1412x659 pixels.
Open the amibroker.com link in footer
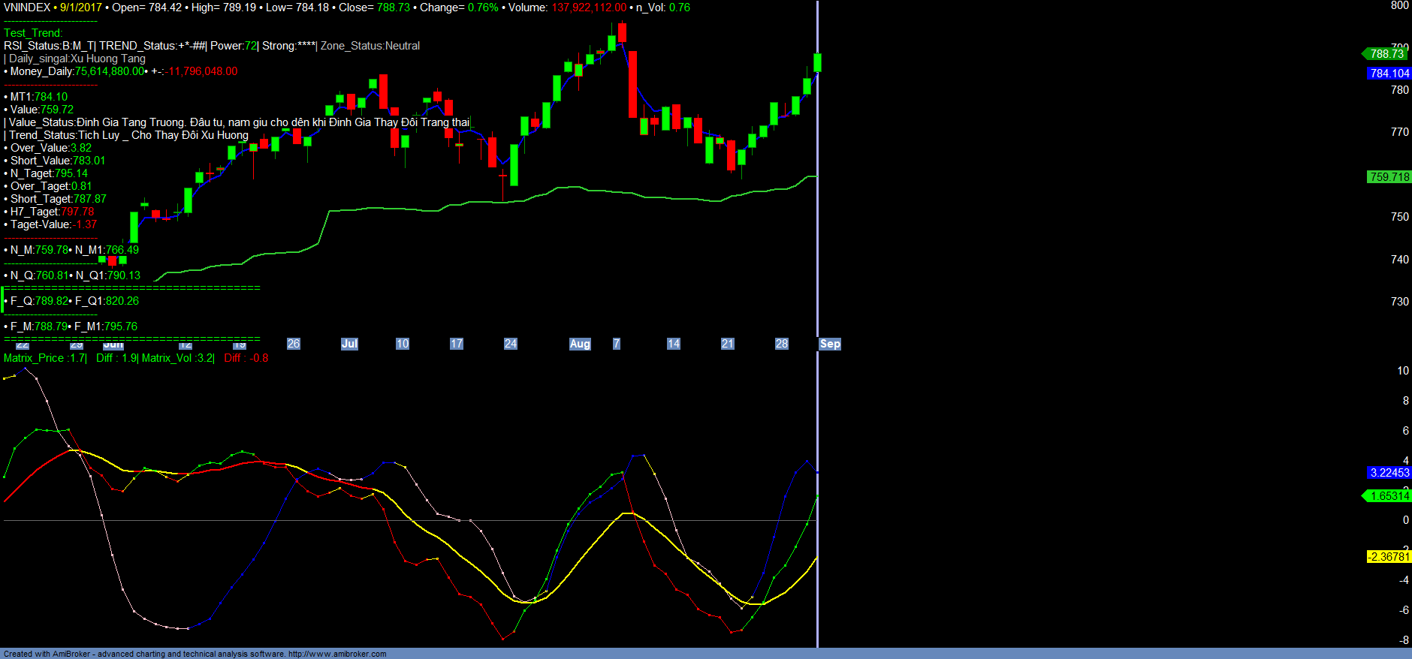(x=337, y=654)
